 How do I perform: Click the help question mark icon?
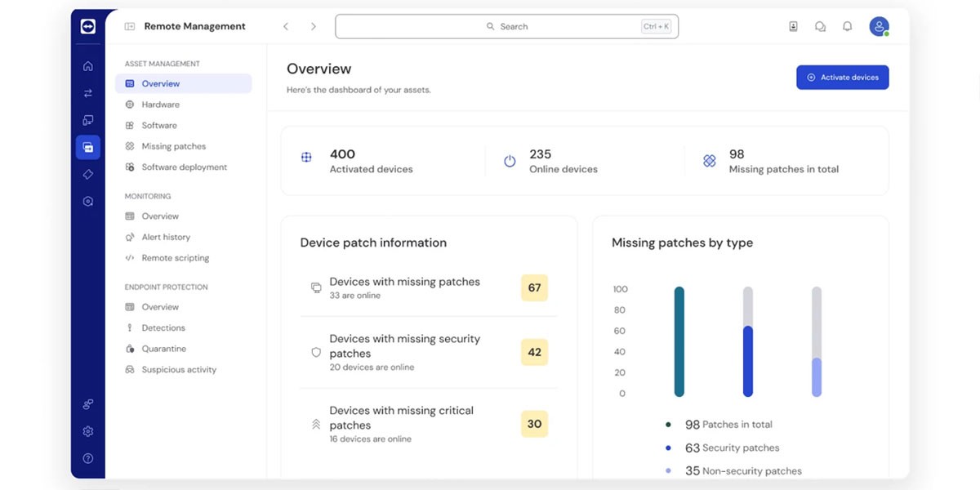click(88, 458)
